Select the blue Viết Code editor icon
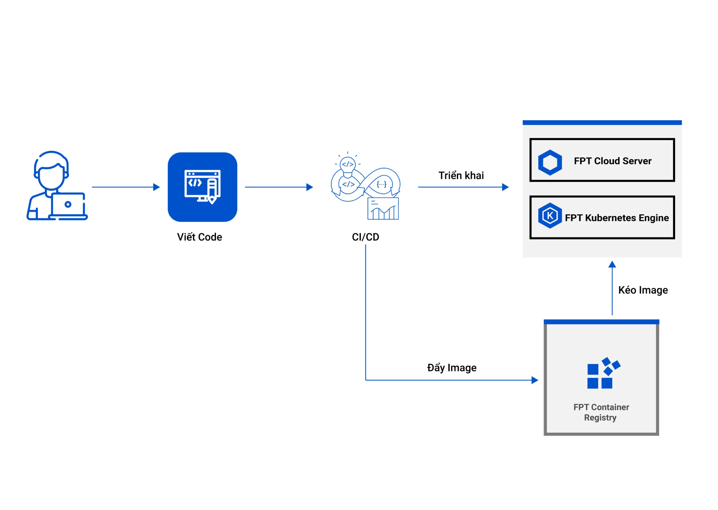The image size is (718, 510). click(x=202, y=187)
